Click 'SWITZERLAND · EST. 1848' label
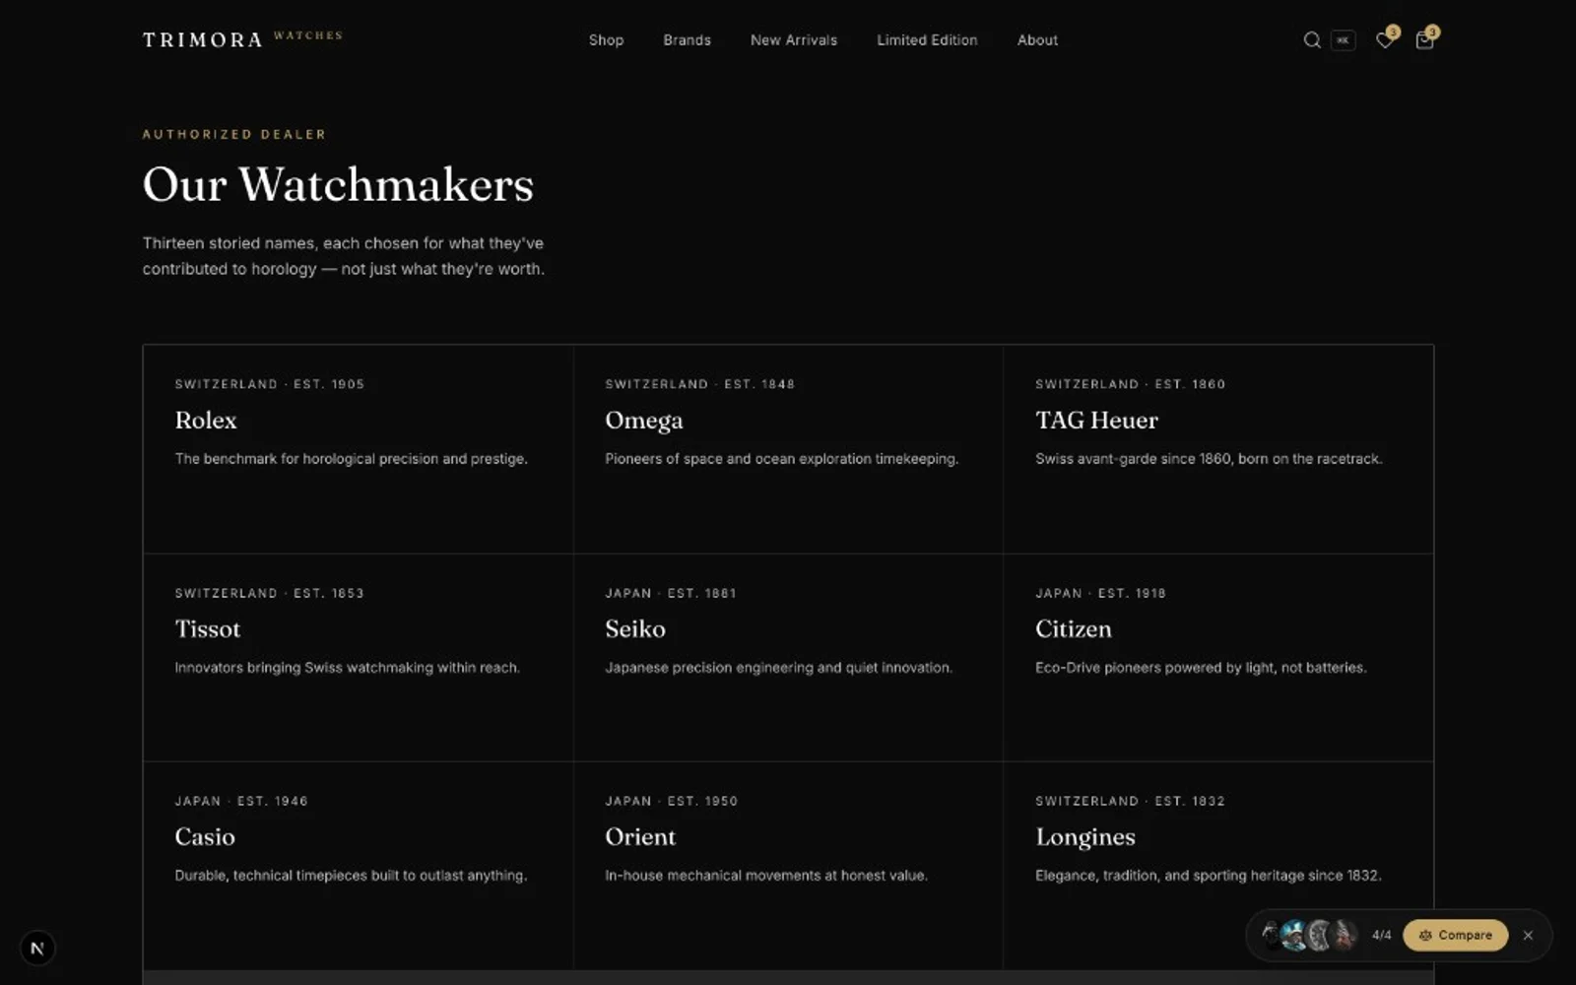The width and height of the screenshot is (1576, 985). [x=699, y=384]
